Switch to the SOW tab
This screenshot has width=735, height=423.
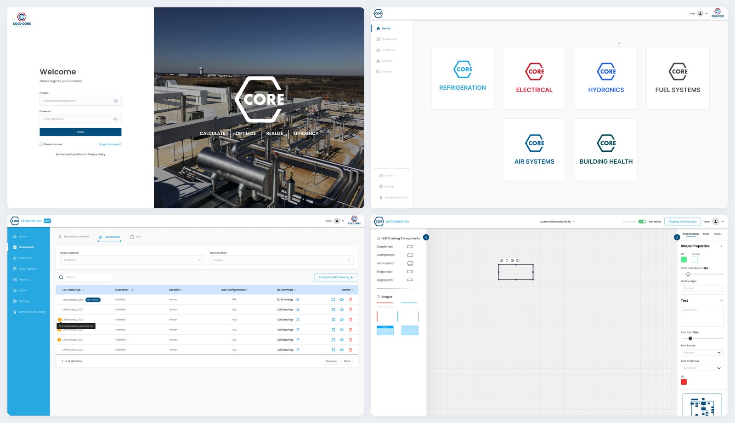(136, 237)
